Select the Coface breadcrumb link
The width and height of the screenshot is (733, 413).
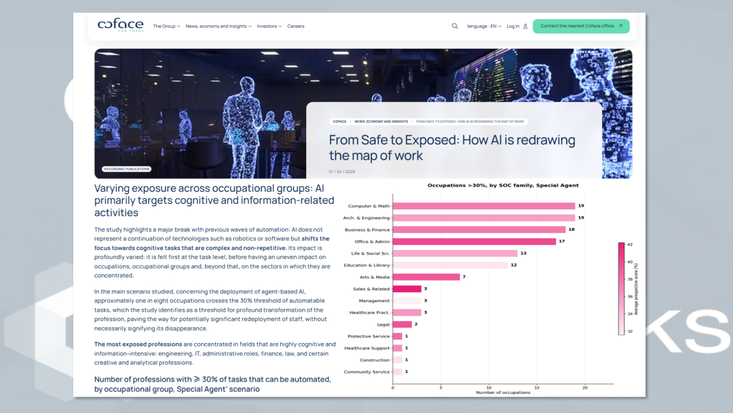pyautogui.click(x=339, y=122)
